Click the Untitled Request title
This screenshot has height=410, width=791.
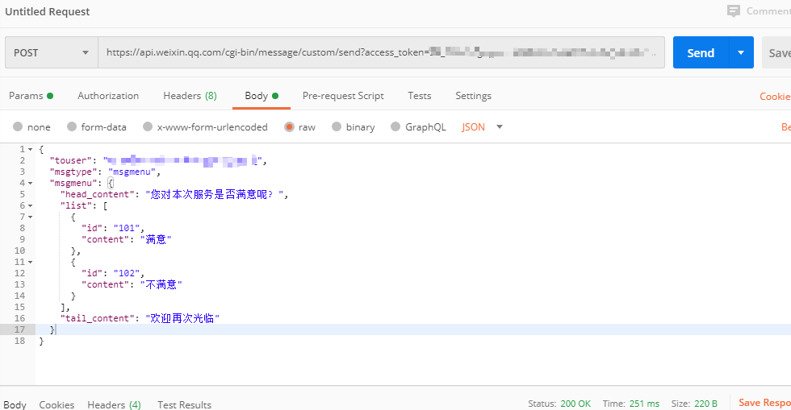tap(48, 11)
